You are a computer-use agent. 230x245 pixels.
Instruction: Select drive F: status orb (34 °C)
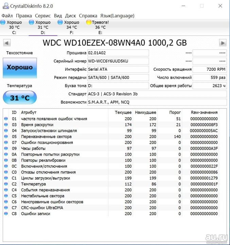pyautogui.click(x=60, y=22)
